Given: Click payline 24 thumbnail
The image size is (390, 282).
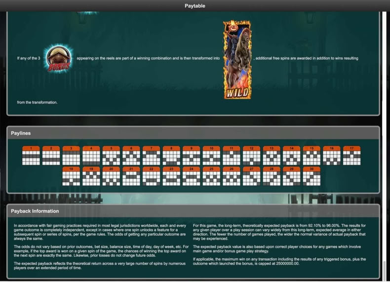Looking at the screenshot, I should (x=191, y=176).
